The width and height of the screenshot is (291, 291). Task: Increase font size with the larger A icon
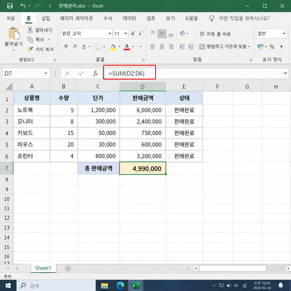(133, 34)
